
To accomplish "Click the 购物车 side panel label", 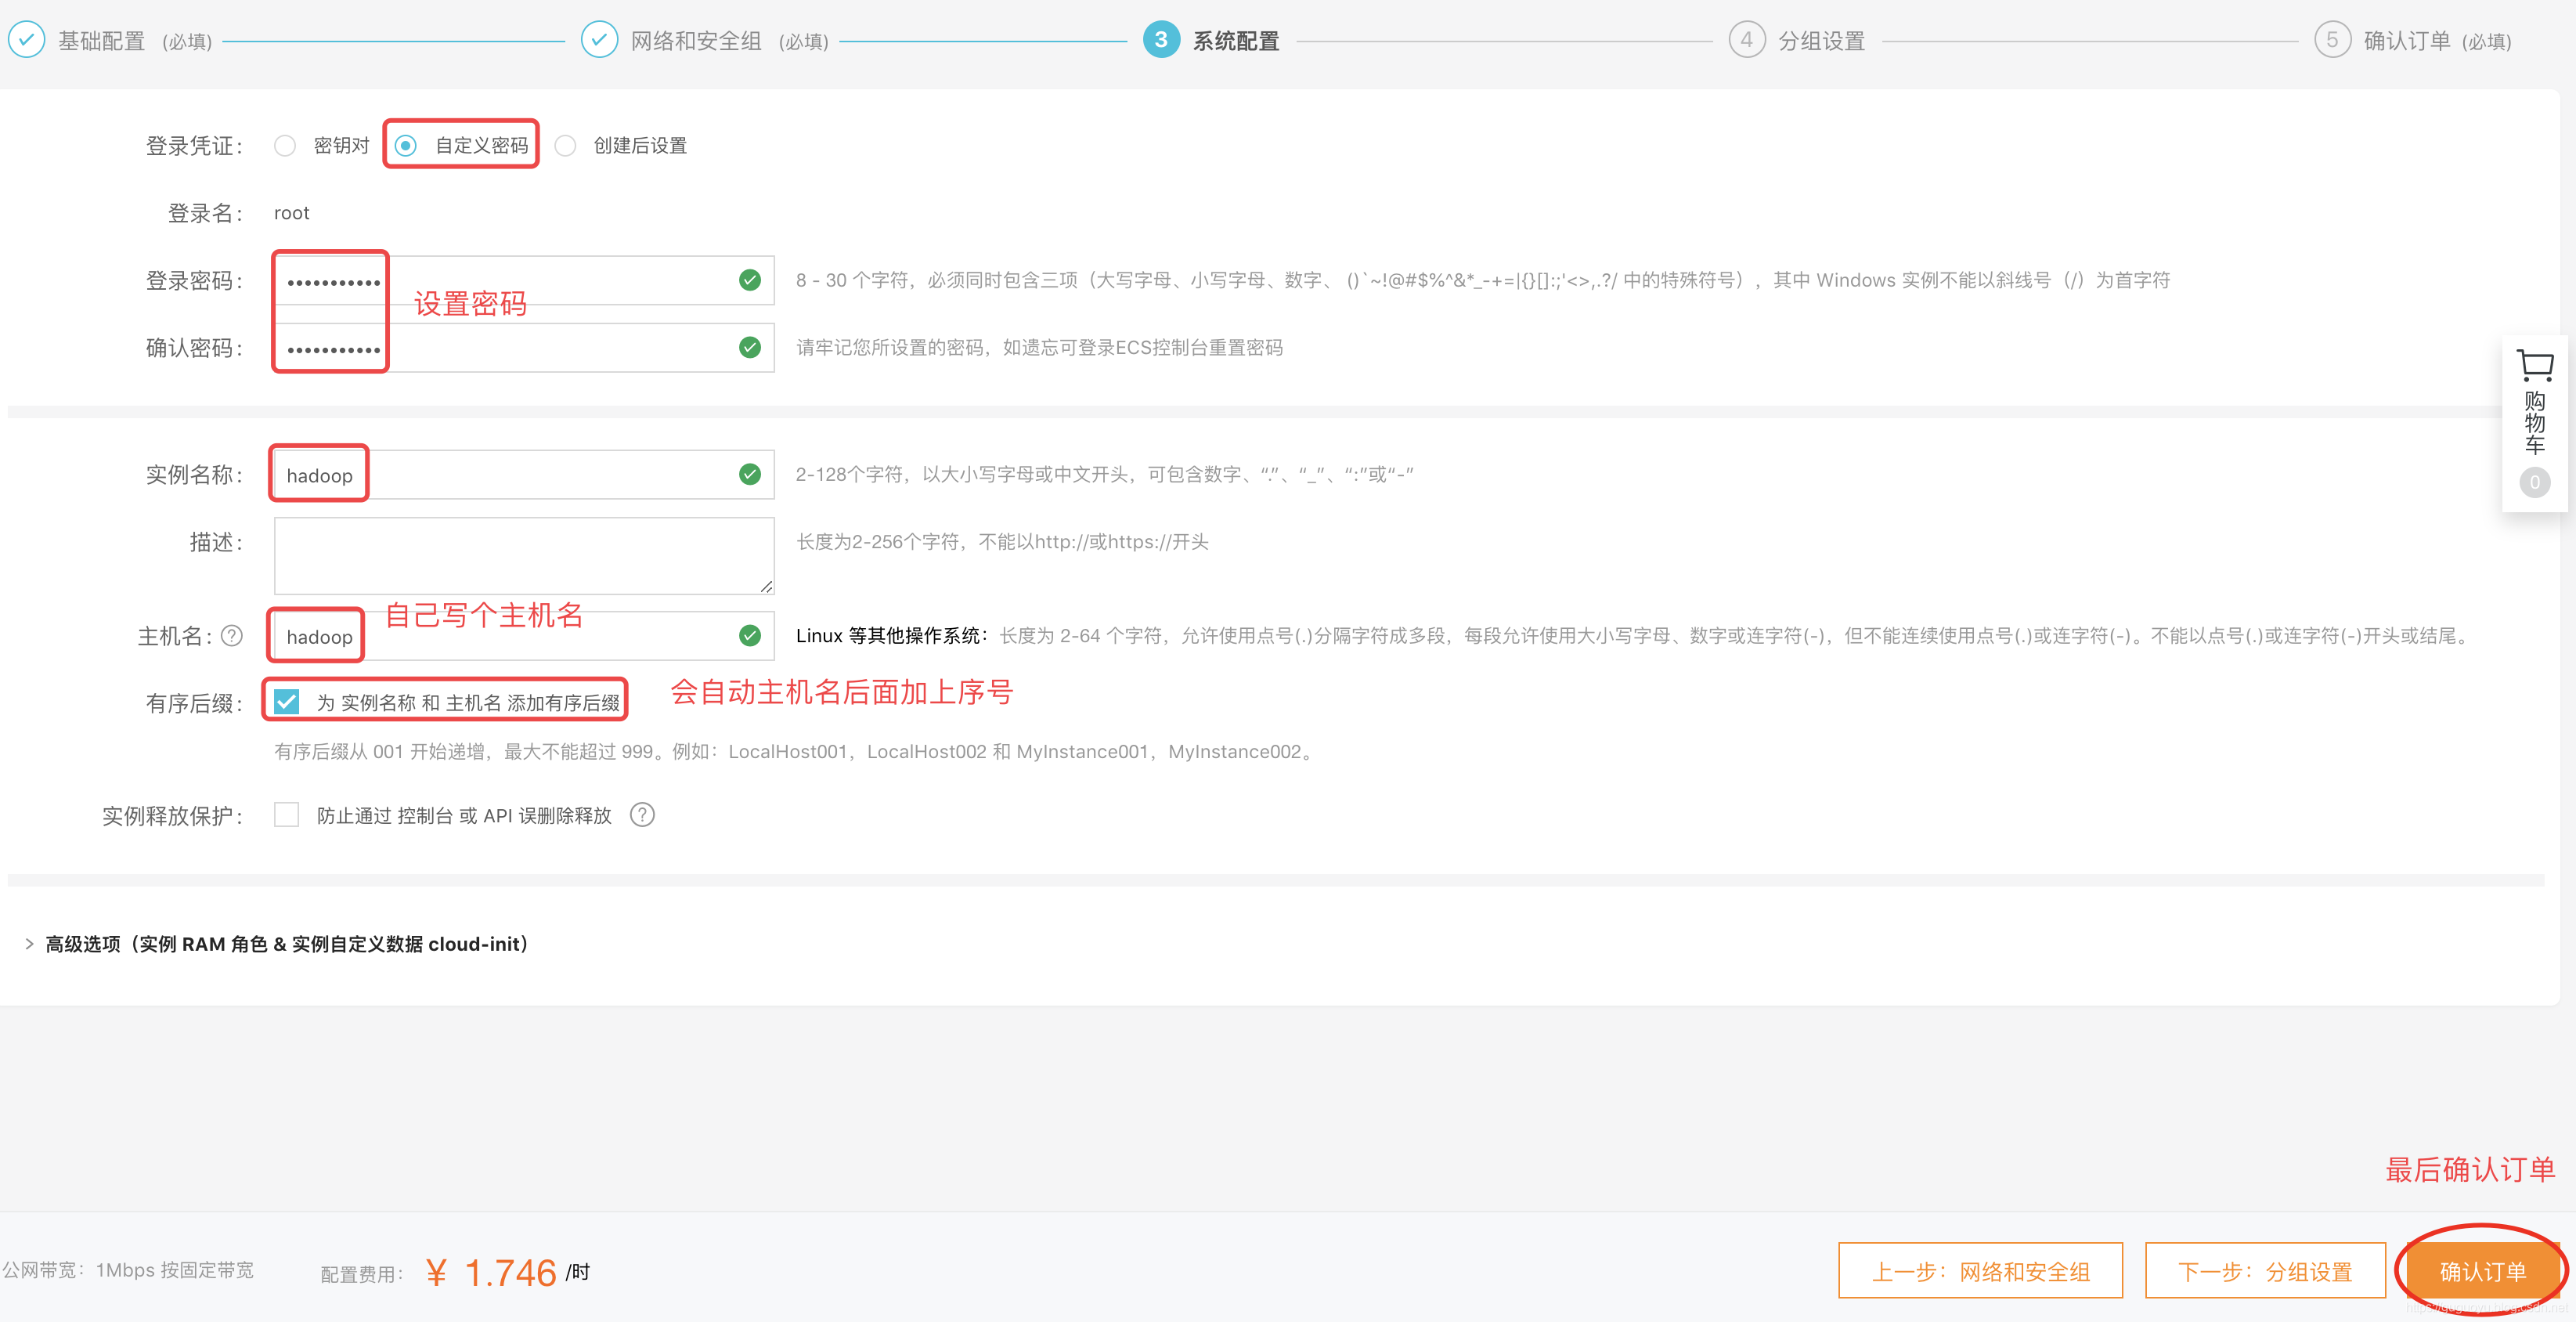I will (x=2534, y=423).
